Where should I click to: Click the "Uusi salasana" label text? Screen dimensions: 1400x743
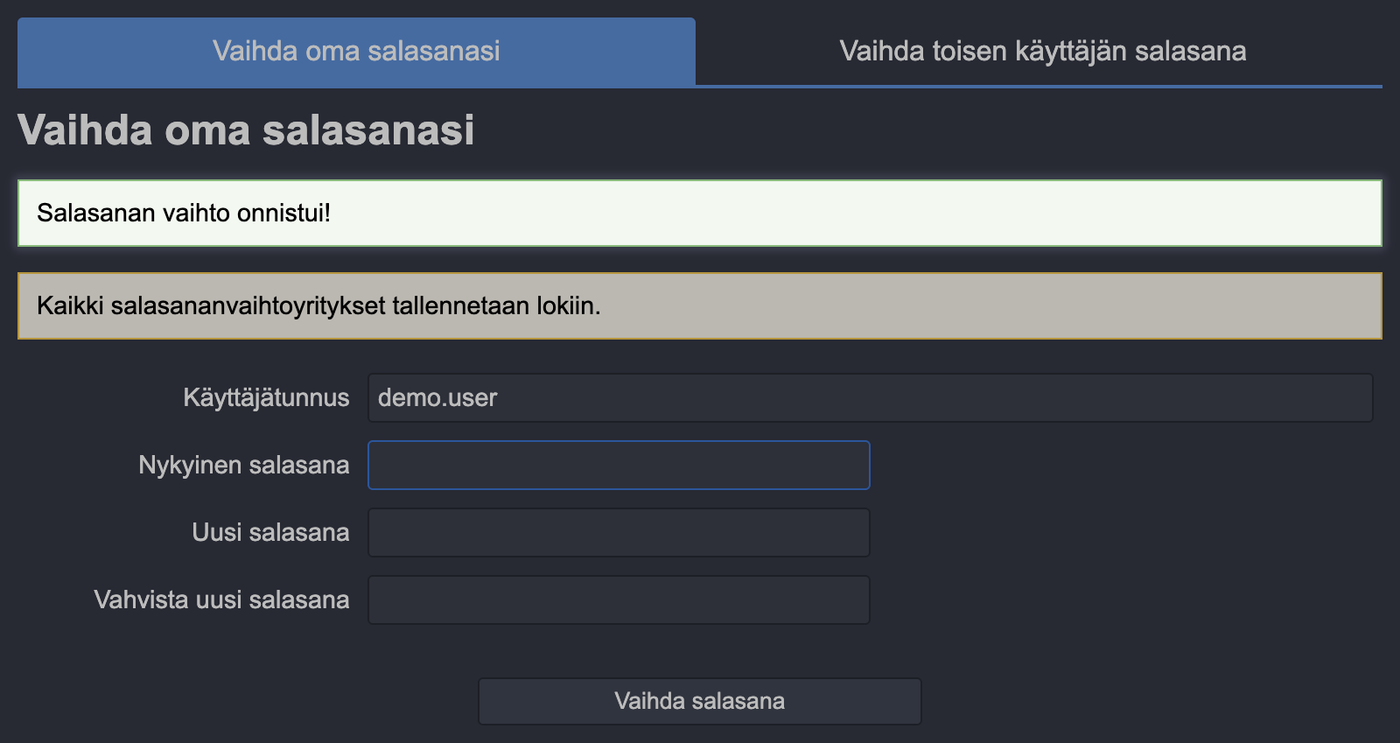point(270,532)
